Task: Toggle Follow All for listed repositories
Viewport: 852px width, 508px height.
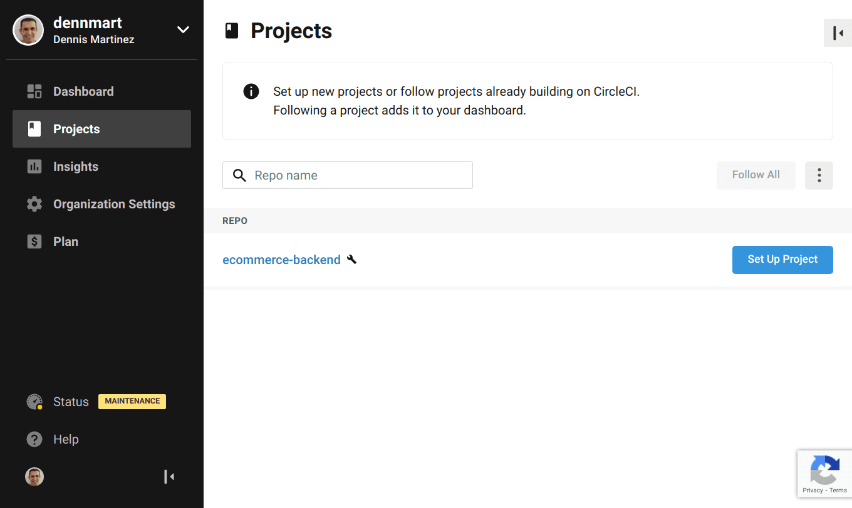Action: (x=756, y=175)
